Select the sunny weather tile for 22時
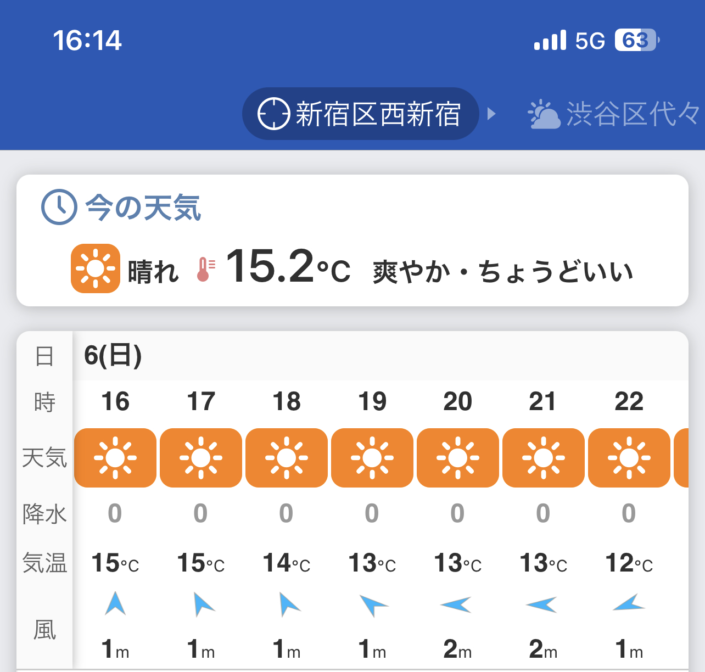 click(629, 458)
